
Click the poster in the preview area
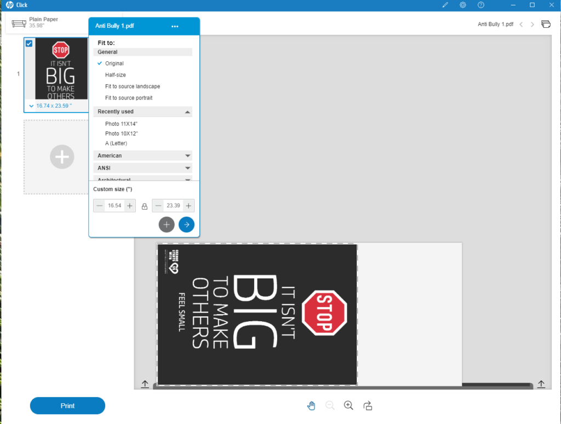click(257, 315)
